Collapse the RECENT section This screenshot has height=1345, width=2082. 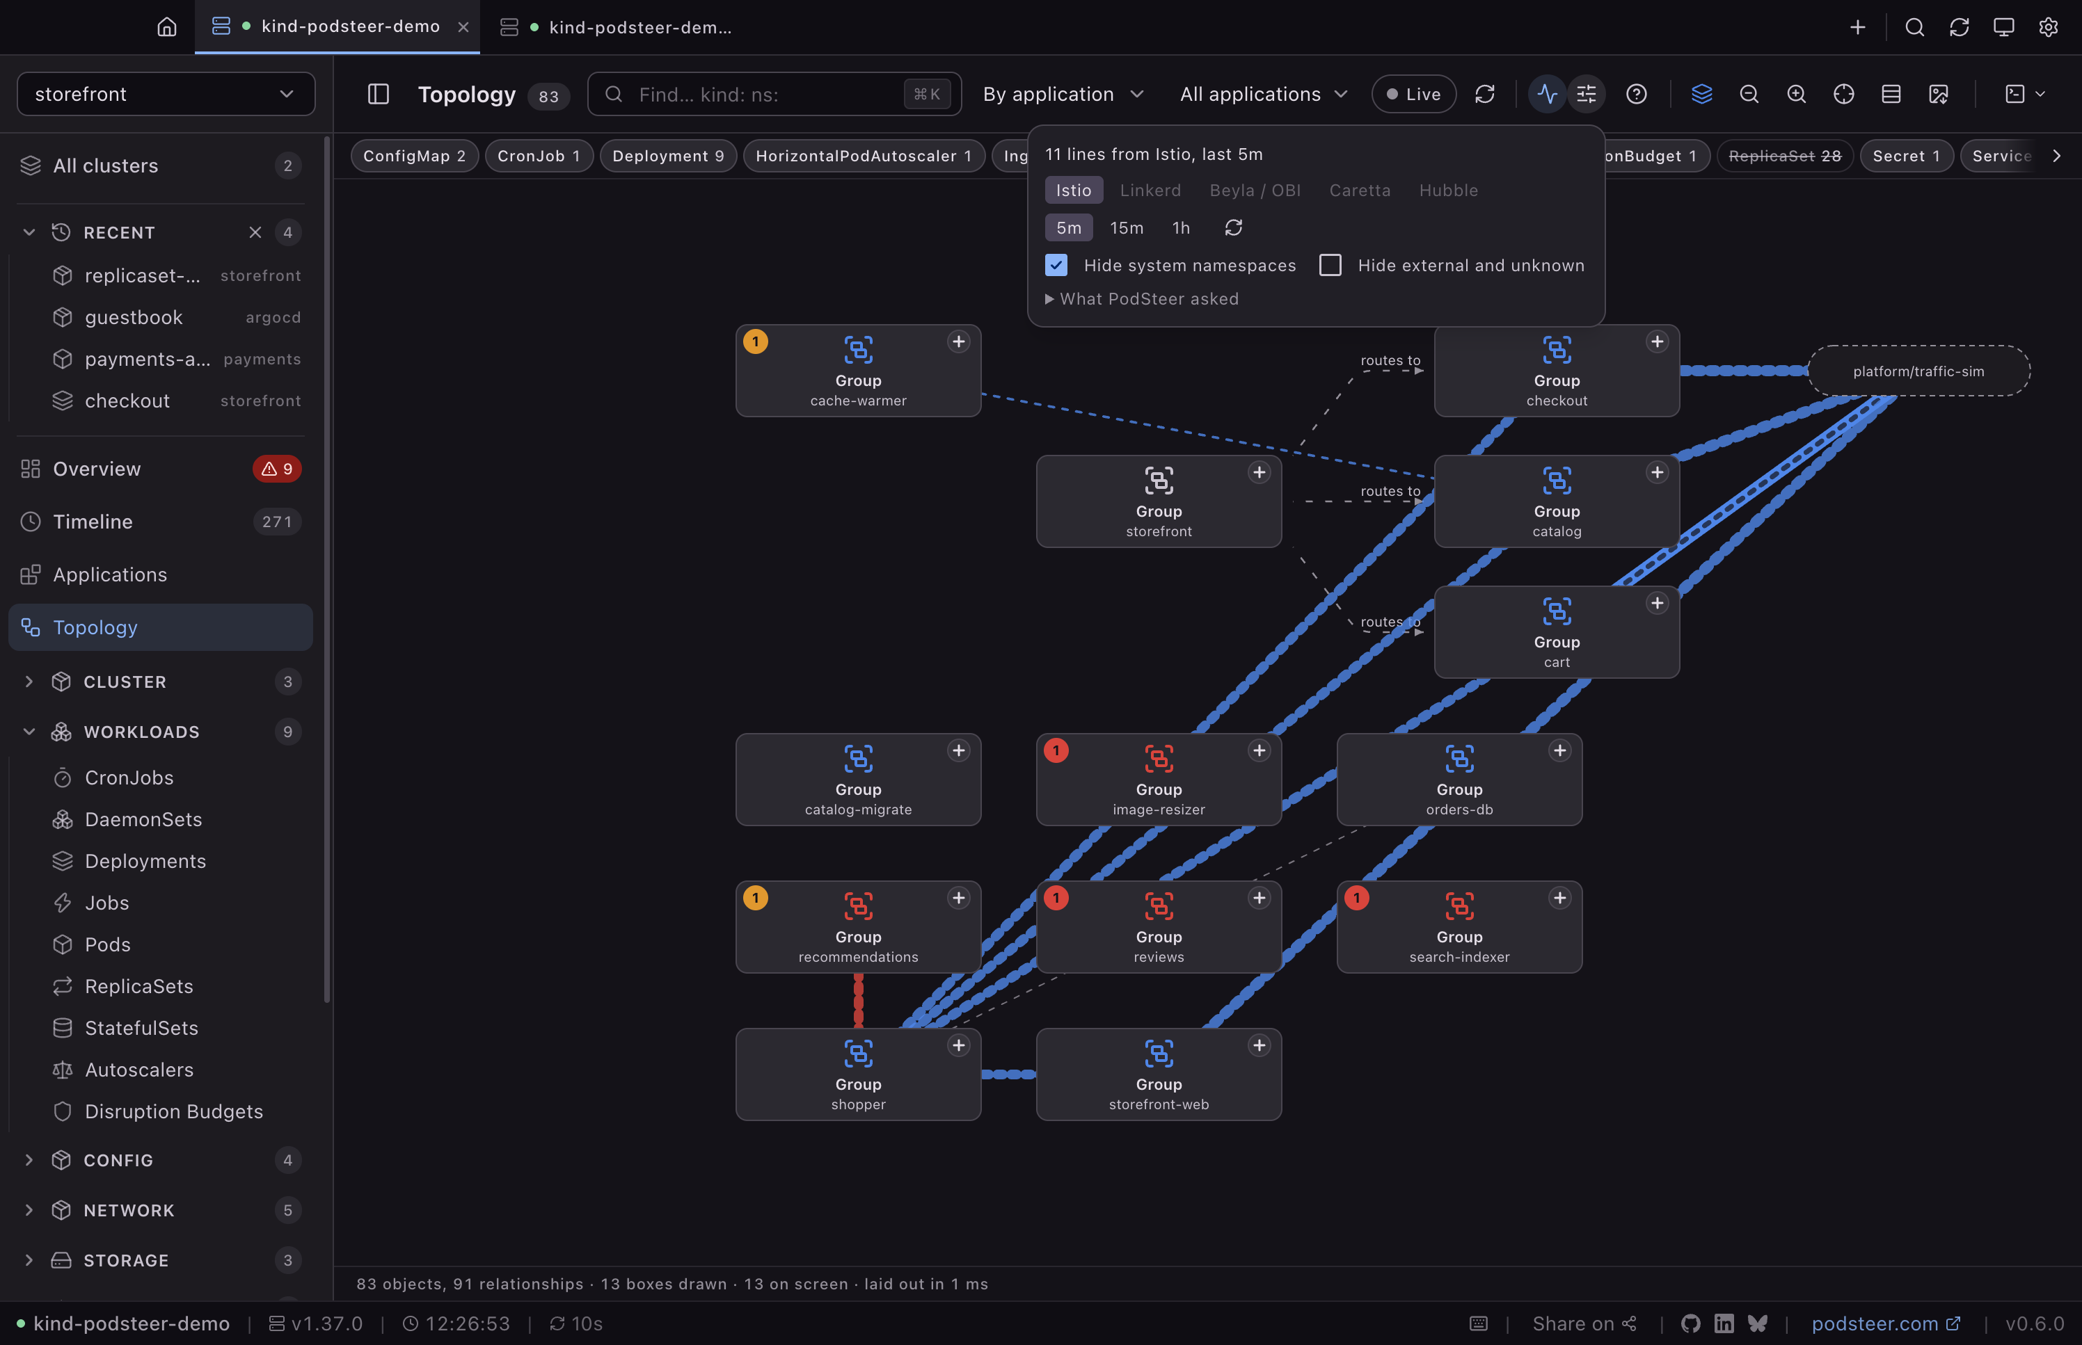29,232
